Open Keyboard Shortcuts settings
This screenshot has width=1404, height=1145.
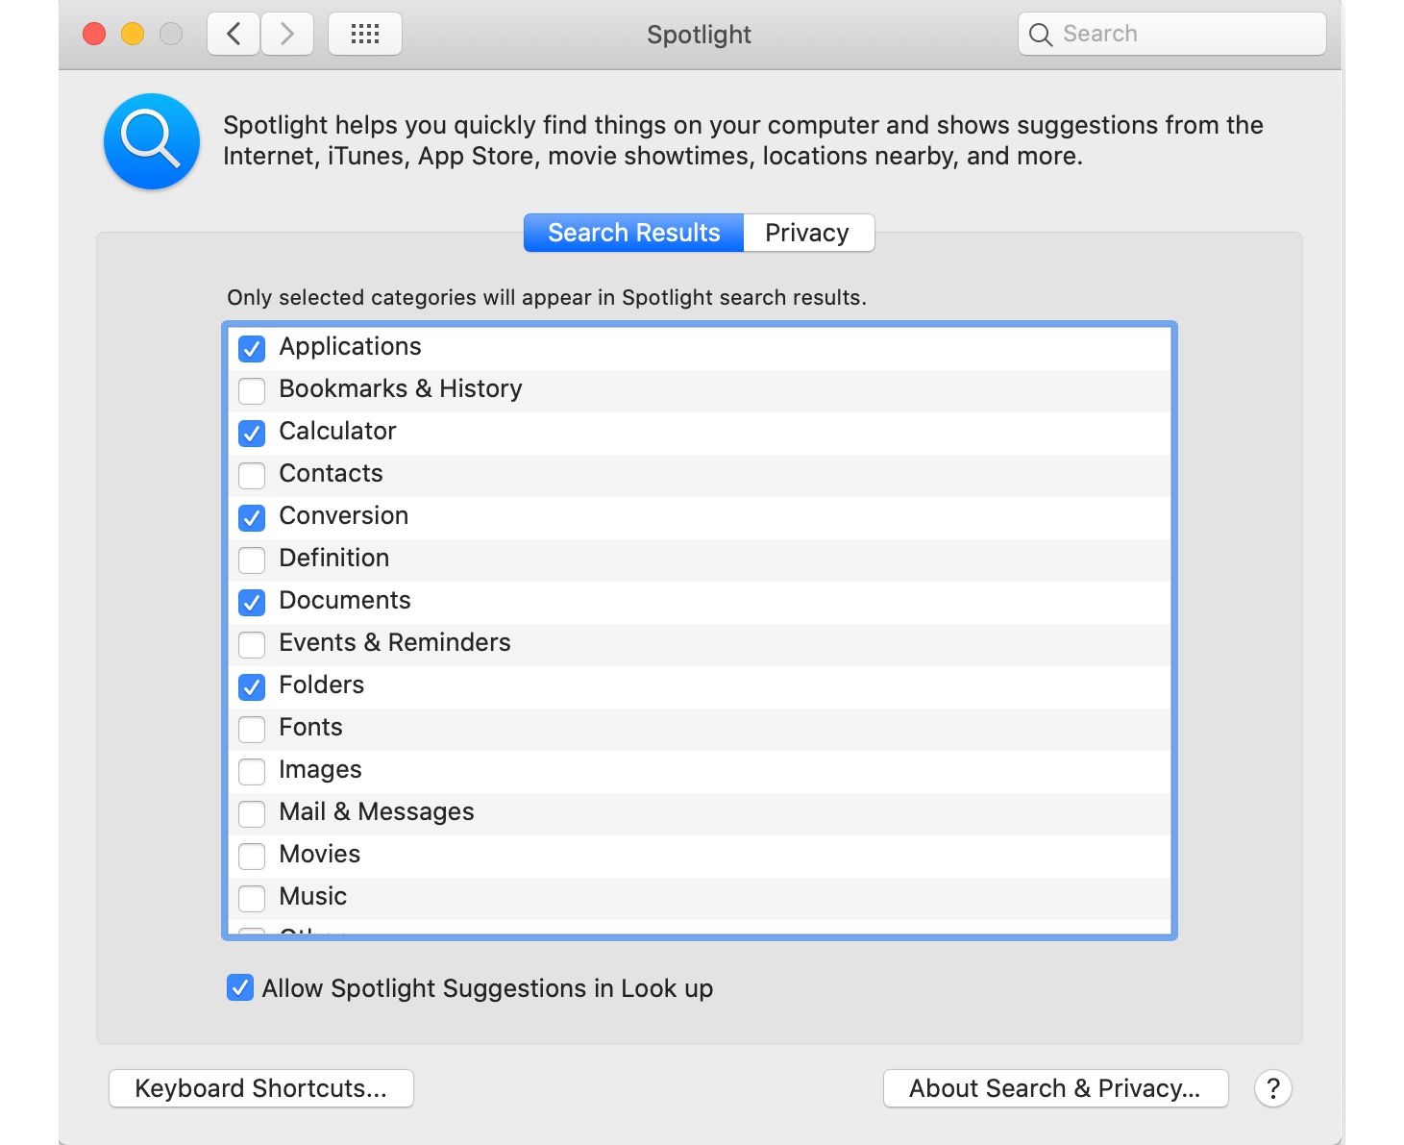click(261, 1088)
